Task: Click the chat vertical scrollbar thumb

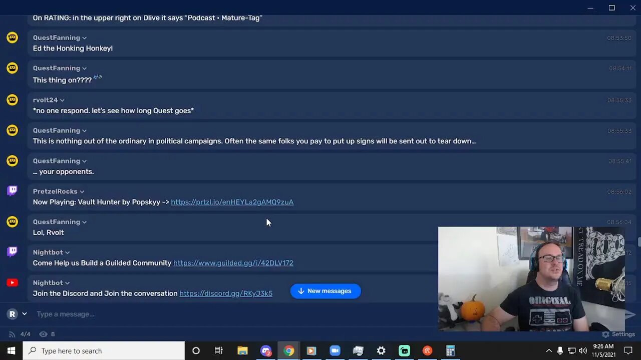Action: pos(639,242)
